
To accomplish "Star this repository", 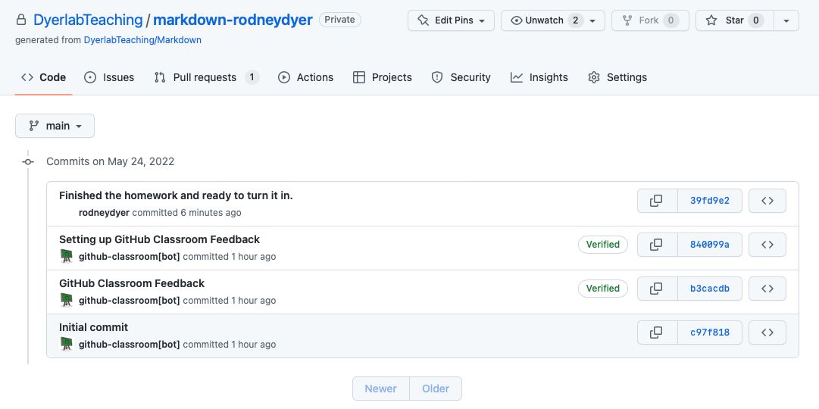I will pos(734,20).
